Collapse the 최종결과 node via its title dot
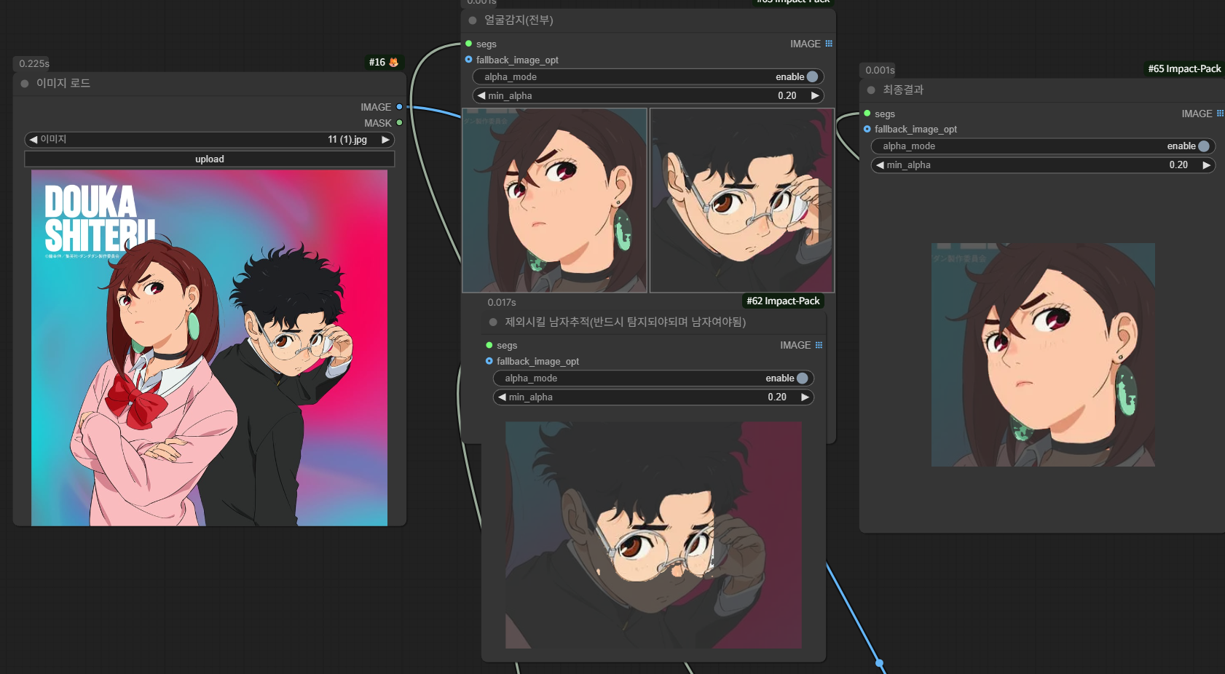The width and height of the screenshot is (1225, 674). pyautogui.click(x=871, y=90)
